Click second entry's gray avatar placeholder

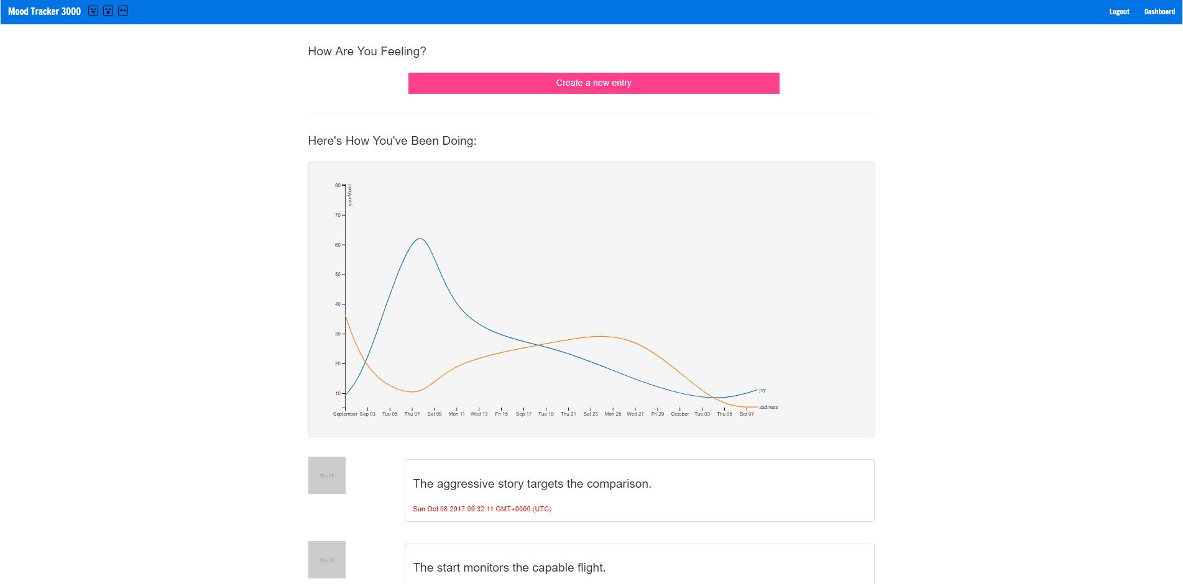327,560
